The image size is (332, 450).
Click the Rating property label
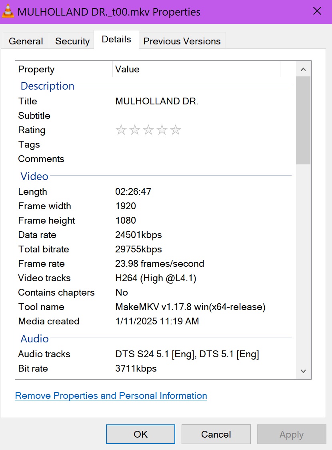tap(32, 130)
